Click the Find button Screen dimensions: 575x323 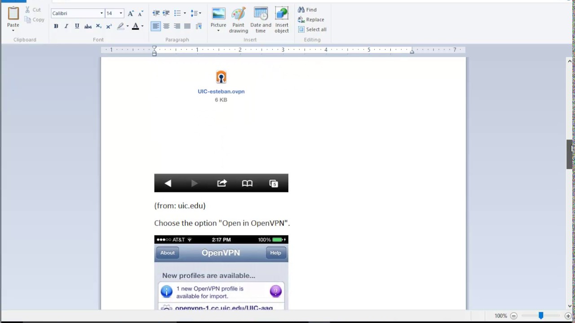click(x=307, y=9)
